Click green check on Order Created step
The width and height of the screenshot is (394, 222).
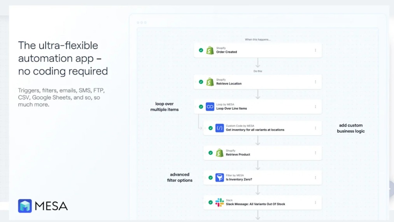pyautogui.click(x=201, y=50)
